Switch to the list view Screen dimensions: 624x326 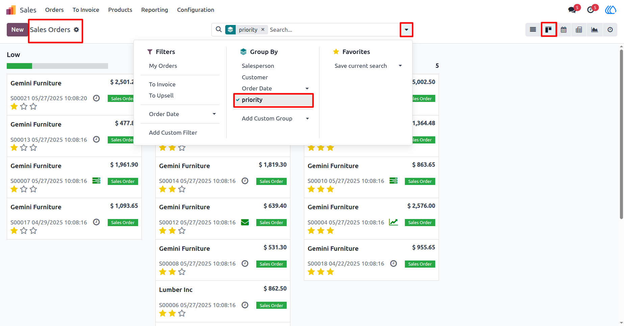pyautogui.click(x=533, y=30)
